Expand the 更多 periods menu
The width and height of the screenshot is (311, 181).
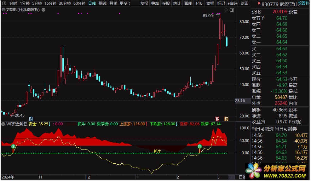tap(125, 3)
